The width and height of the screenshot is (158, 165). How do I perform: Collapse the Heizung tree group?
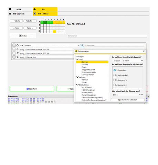(77, 77)
